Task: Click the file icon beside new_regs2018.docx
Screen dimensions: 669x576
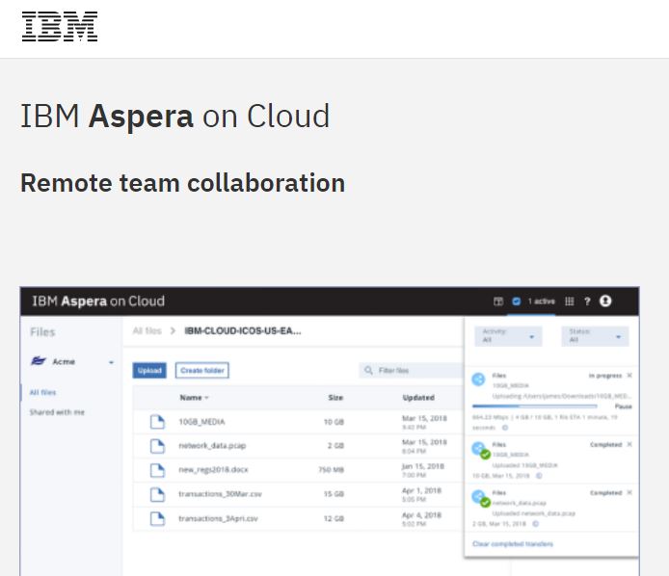Action: coord(157,470)
